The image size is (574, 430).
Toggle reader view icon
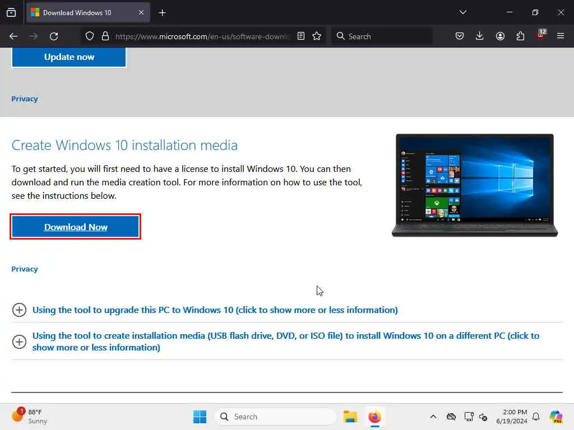pyautogui.click(x=301, y=36)
